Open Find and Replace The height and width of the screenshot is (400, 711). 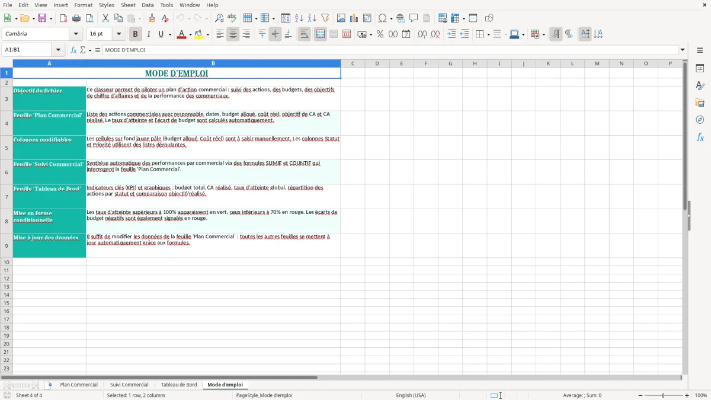[x=219, y=18]
